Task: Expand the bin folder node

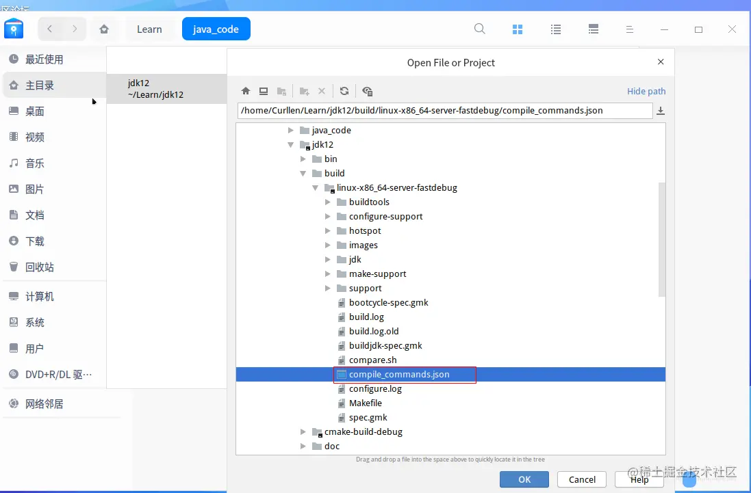Action: click(x=303, y=159)
